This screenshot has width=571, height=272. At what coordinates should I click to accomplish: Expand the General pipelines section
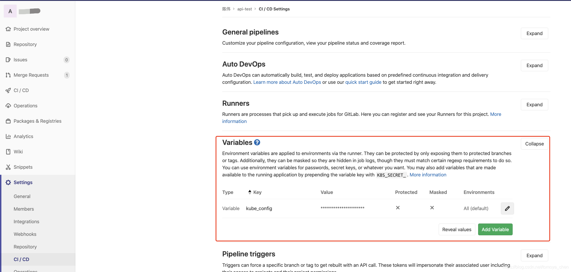point(535,33)
